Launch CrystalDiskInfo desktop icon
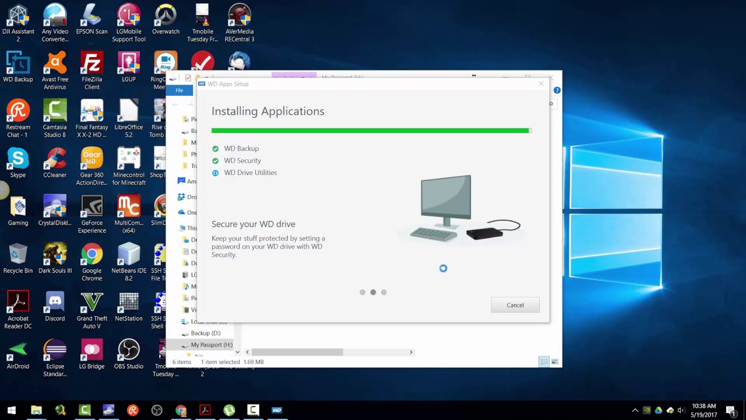Viewport: 746px width, 420px height. click(55, 211)
